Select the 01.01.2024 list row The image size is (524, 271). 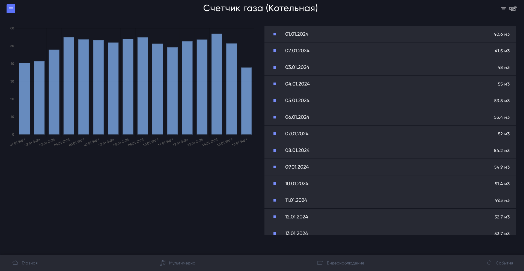[390, 34]
